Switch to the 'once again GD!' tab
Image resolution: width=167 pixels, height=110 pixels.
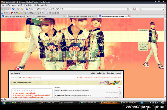pyautogui.click(x=49, y=16)
